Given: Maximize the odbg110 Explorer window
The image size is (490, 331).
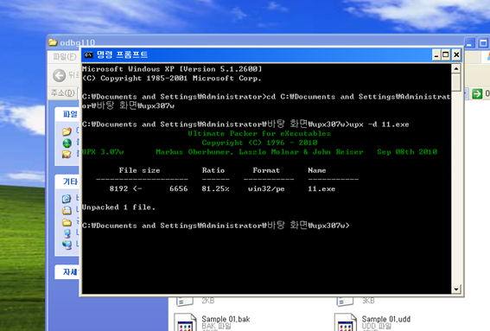Looking at the screenshot, I should (483, 43).
